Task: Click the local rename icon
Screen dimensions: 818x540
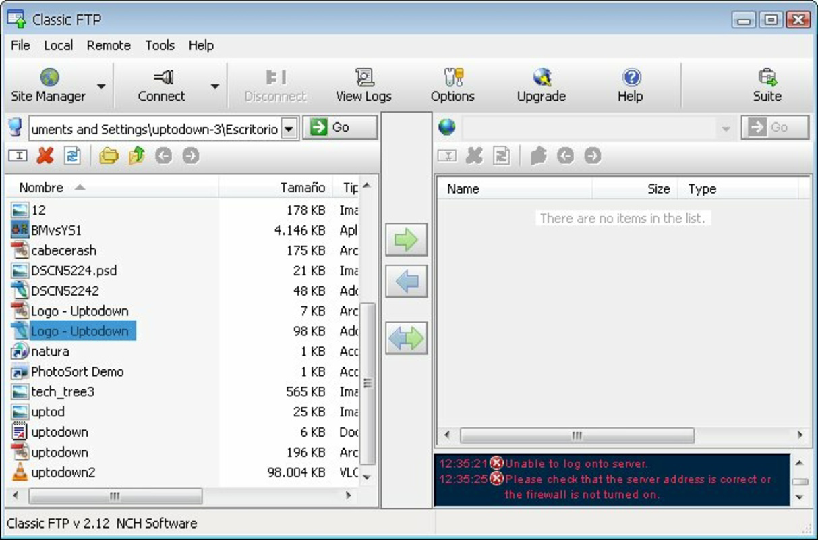Action: pyautogui.click(x=18, y=156)
